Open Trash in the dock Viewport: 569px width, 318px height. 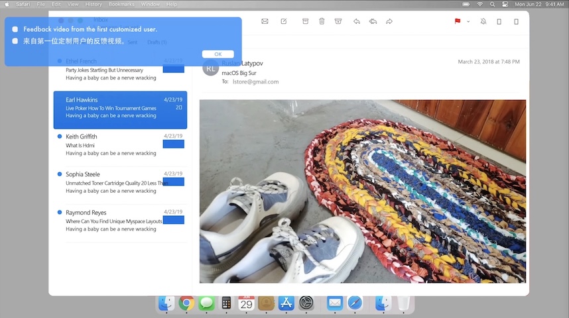coord(403,303)
